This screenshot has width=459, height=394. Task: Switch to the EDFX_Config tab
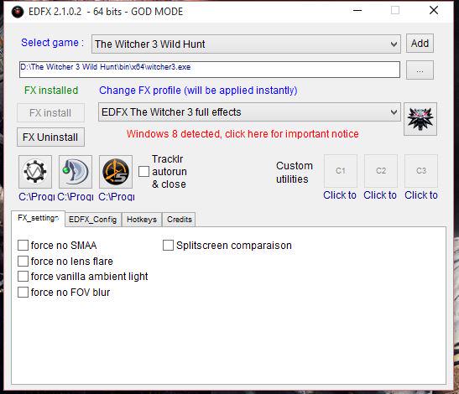[93, 220]
